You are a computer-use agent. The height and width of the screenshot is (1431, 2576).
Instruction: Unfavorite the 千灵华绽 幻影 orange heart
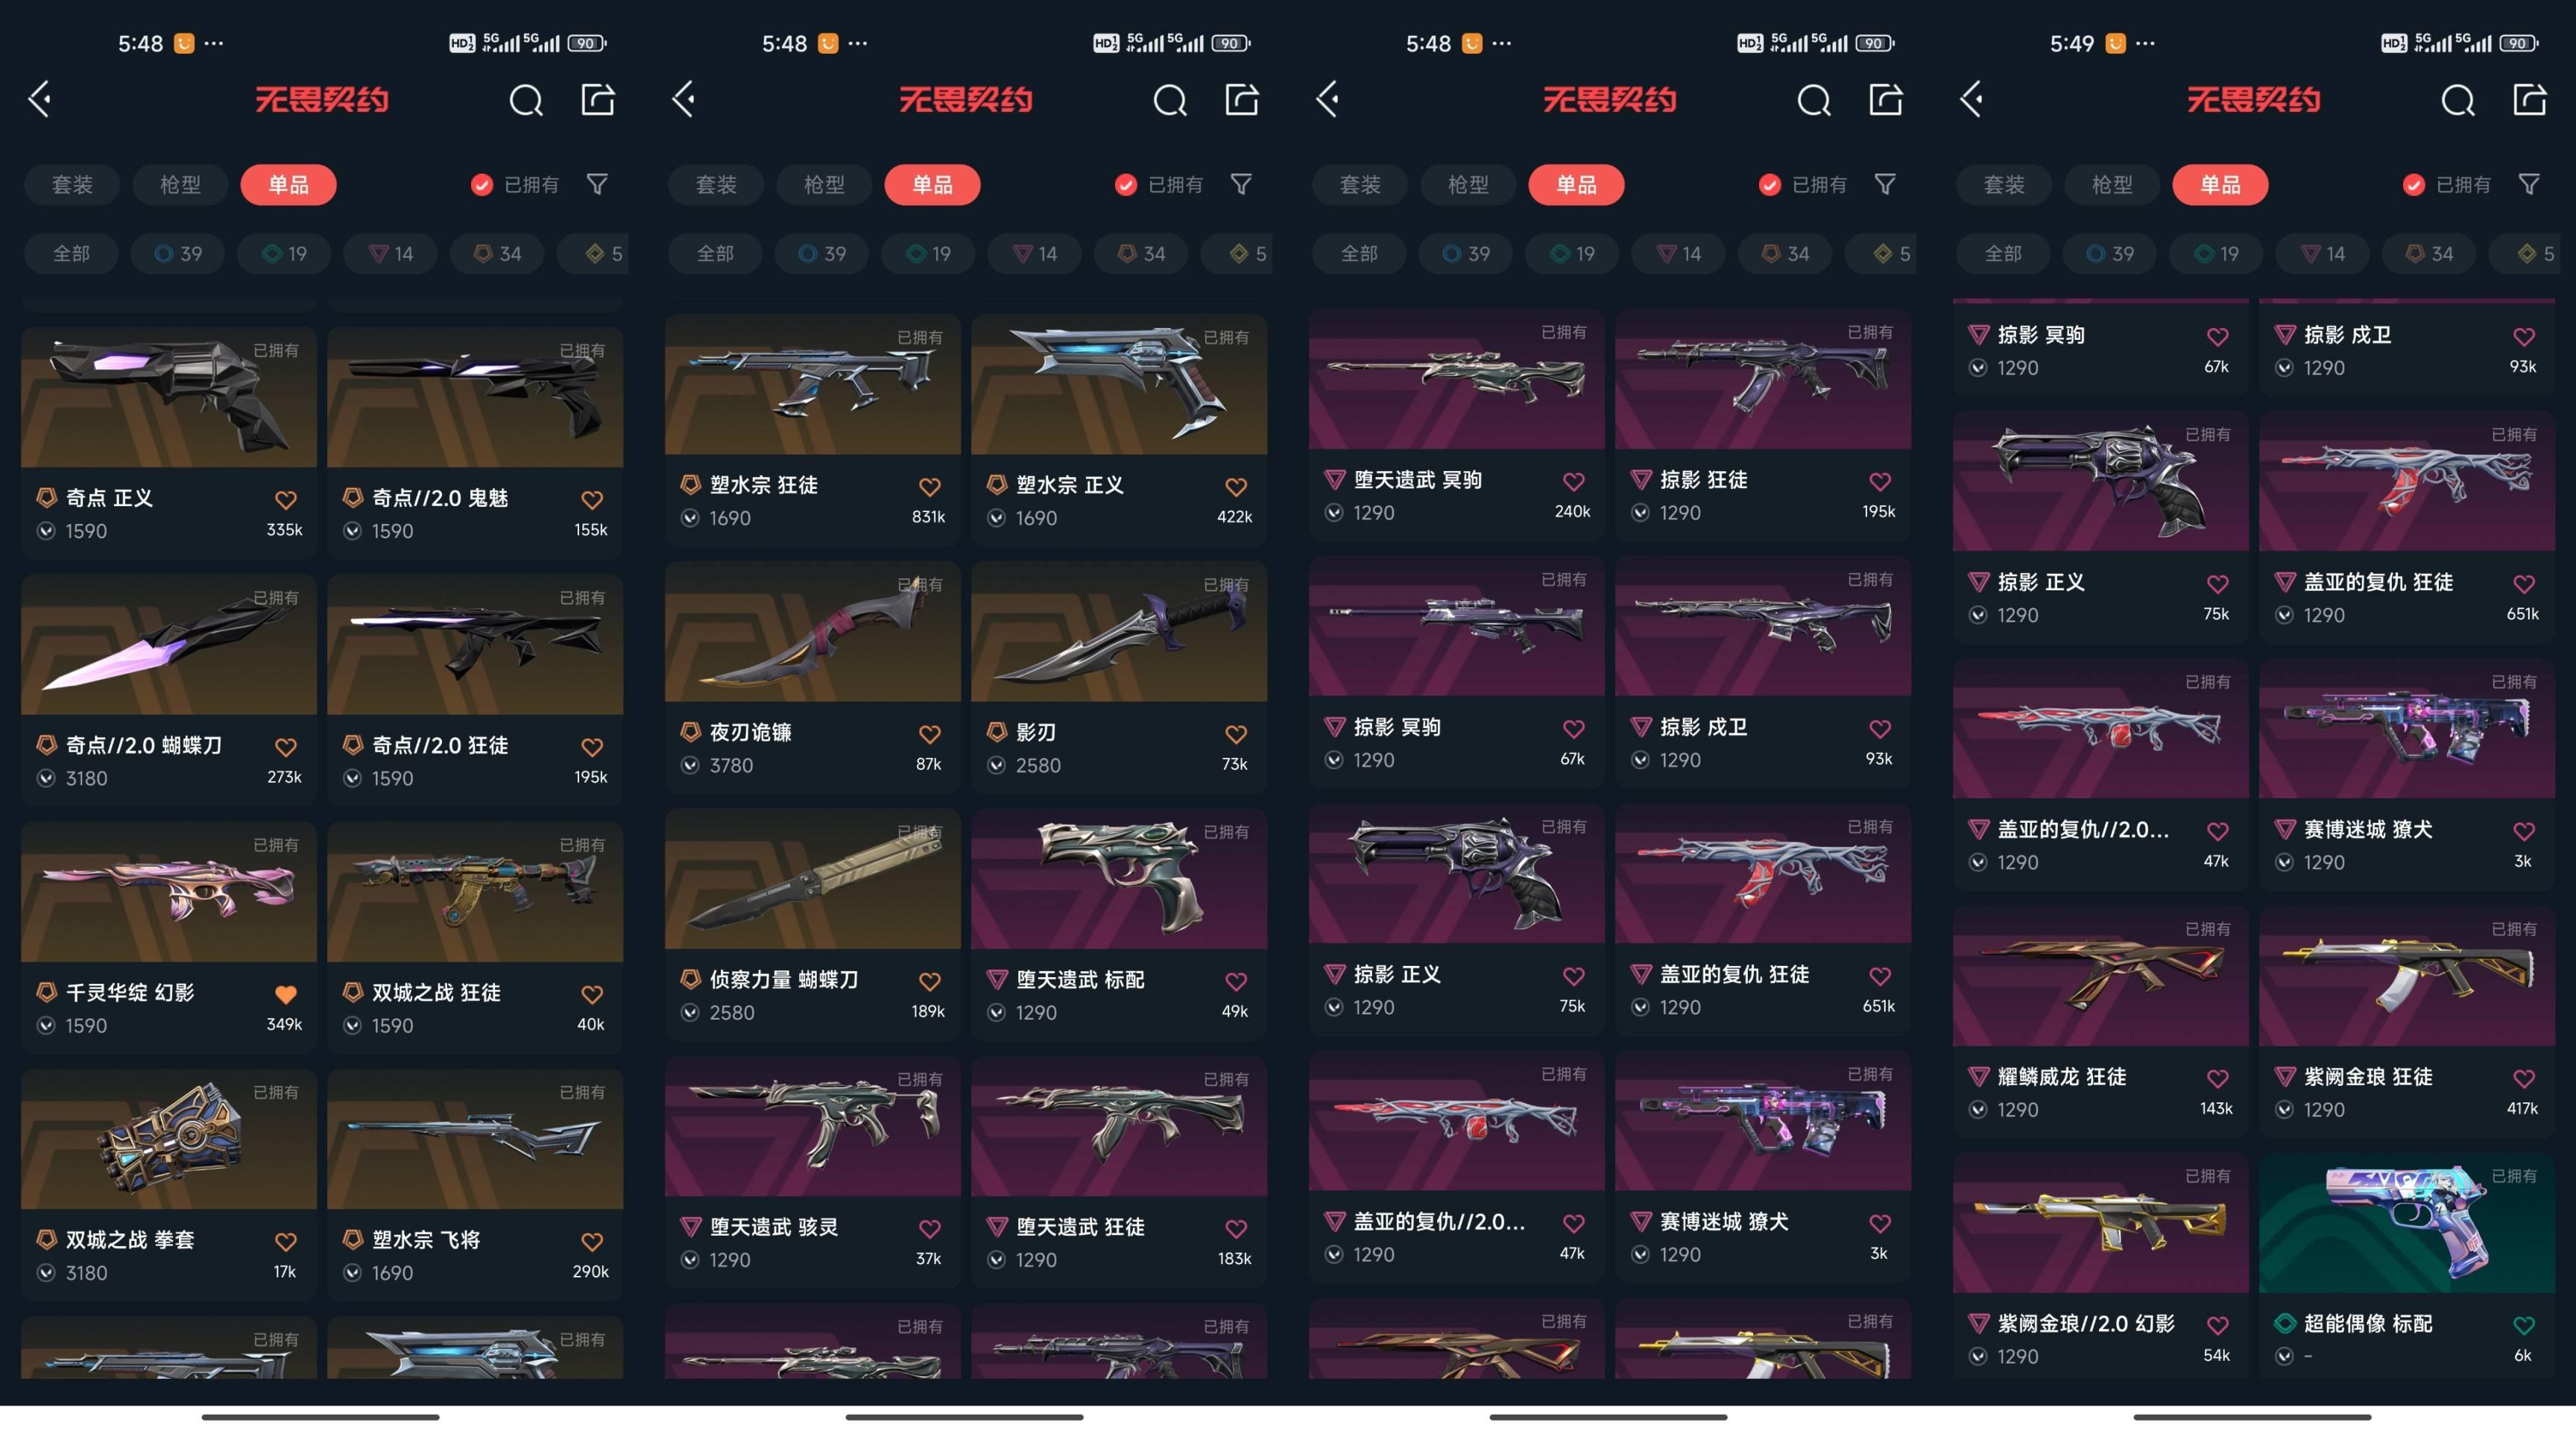click(286, 994)
